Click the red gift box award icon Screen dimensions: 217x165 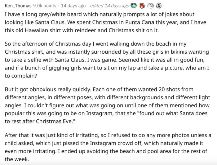pyautogui.click(x=142, y=6)
